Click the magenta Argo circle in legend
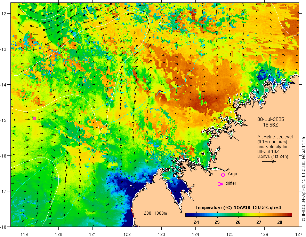The width and height of the screenshot is (306, 237). [x=223, y=175]
